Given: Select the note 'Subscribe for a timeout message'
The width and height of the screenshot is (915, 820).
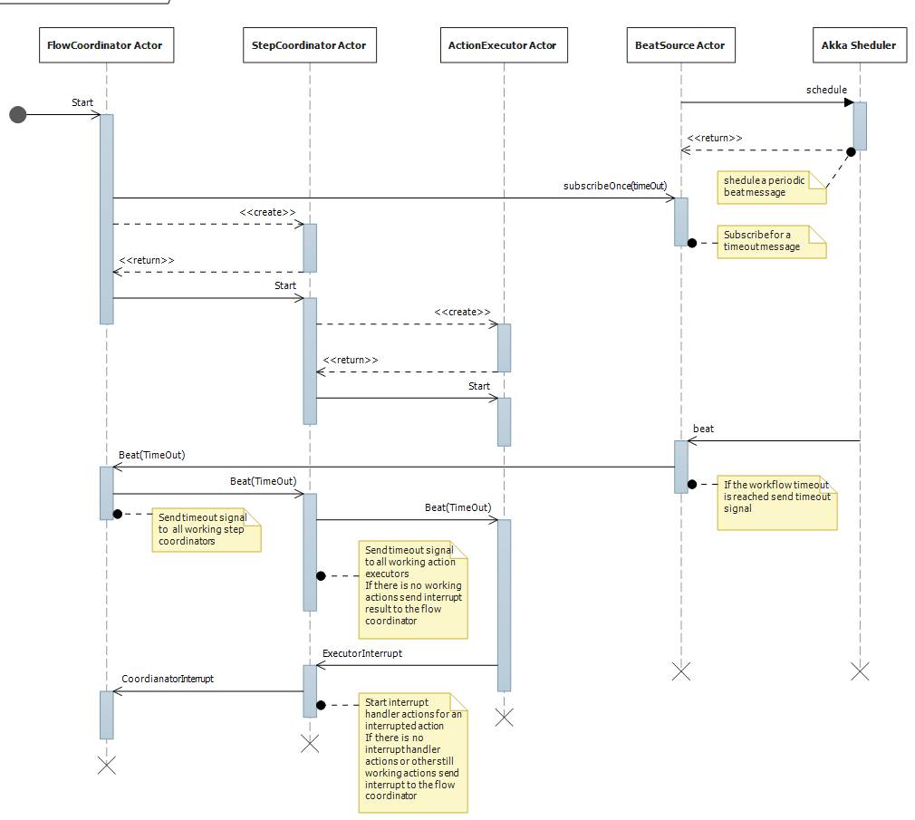Looking at the screenshot, I should click(x=771, y=240).
